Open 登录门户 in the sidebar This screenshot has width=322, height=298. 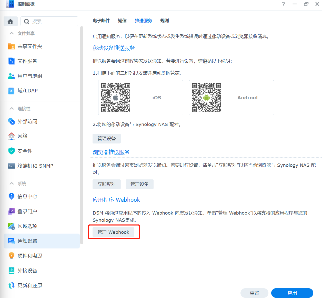point(42,211)
